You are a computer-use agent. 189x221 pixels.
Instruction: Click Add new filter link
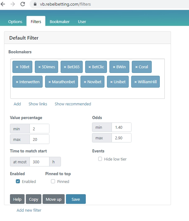pyautogui.click(x=29, y=210)
